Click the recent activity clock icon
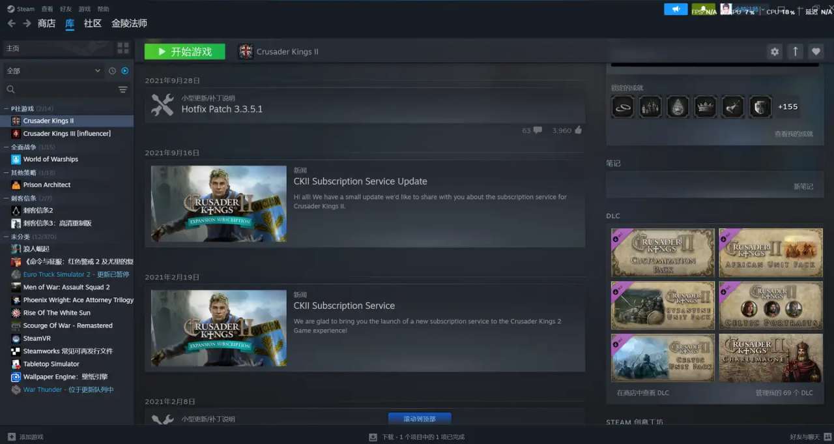Viewport: 834px width, 444px height. [112, 70]
